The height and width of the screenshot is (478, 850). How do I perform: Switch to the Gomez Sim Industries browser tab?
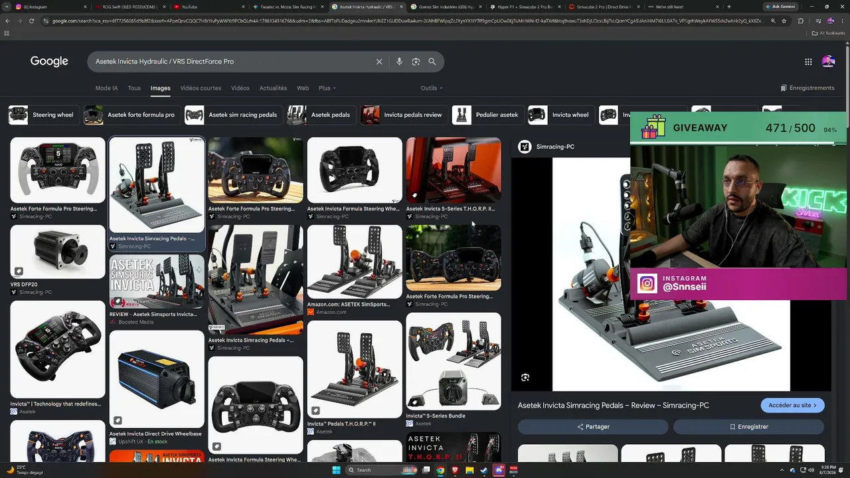[x=447, y=7]
